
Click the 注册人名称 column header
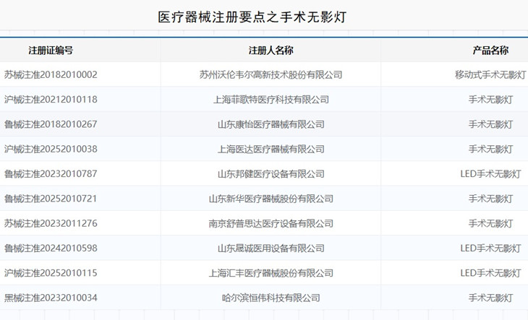(x=271, y=51)
